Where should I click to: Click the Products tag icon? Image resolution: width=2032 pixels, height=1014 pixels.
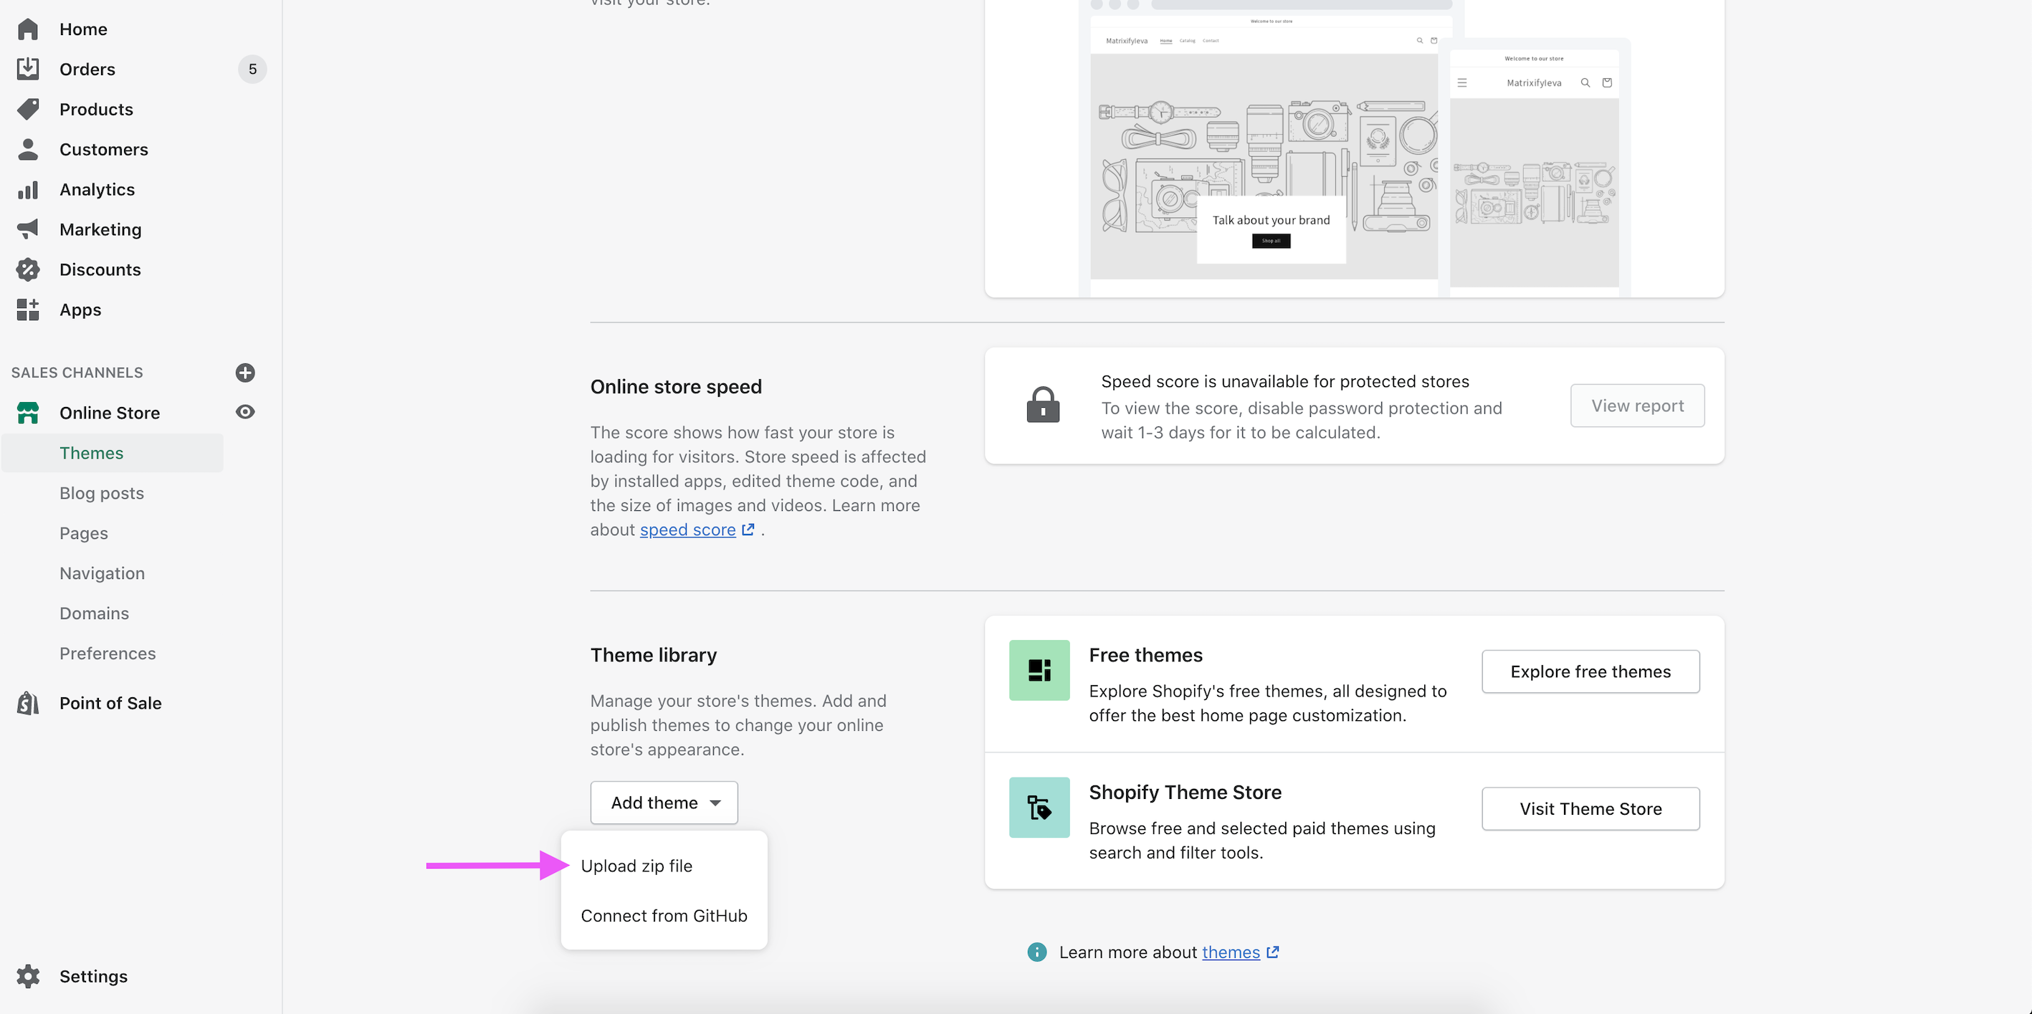[28, 110]
